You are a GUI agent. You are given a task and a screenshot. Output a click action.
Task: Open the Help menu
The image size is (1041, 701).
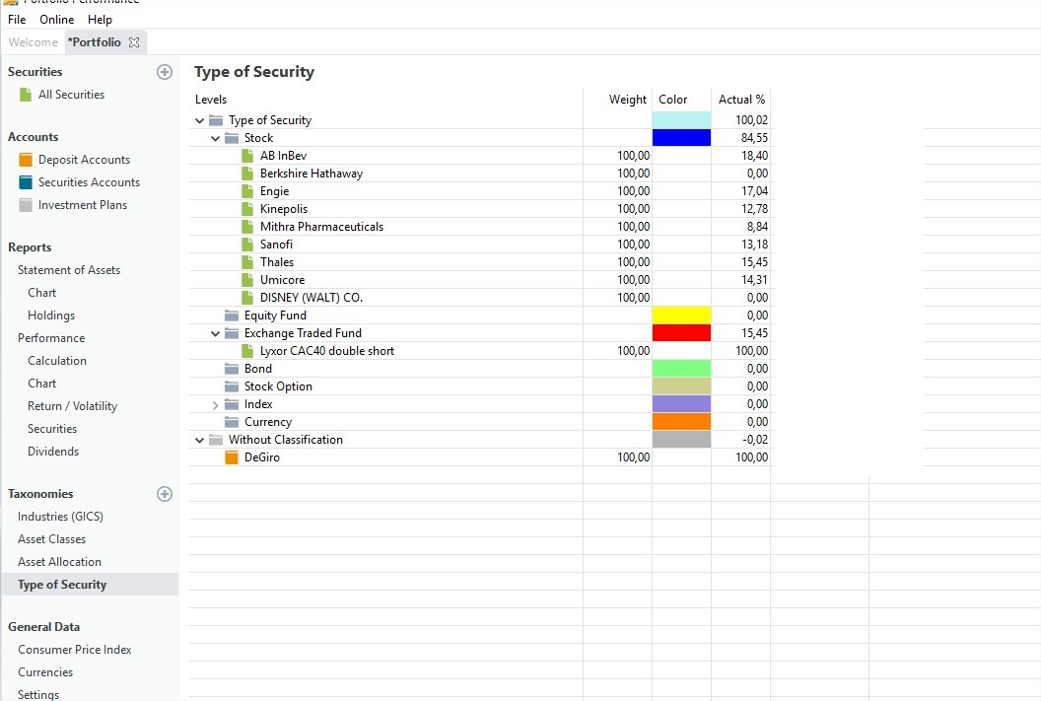(100, 20)
